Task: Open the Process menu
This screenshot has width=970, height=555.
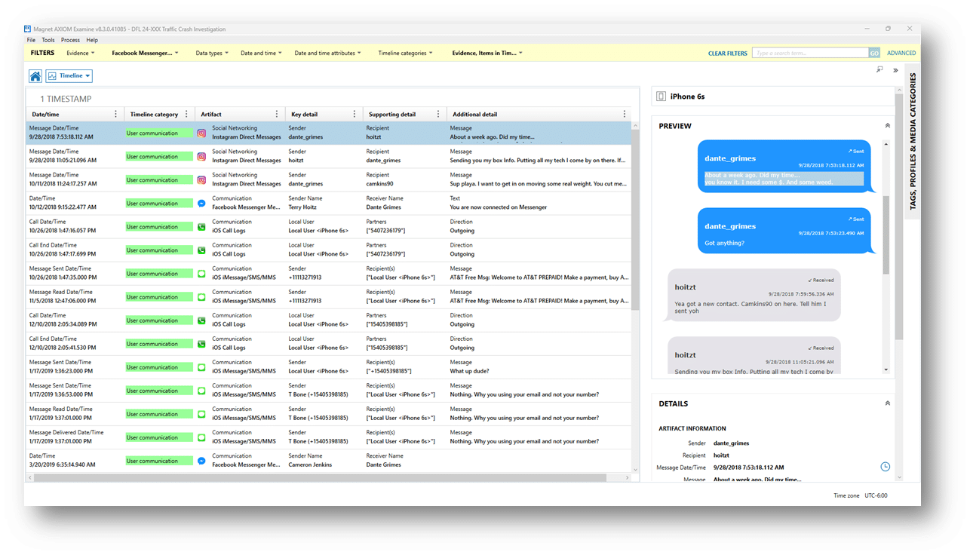Action: [x=70, y=40]
